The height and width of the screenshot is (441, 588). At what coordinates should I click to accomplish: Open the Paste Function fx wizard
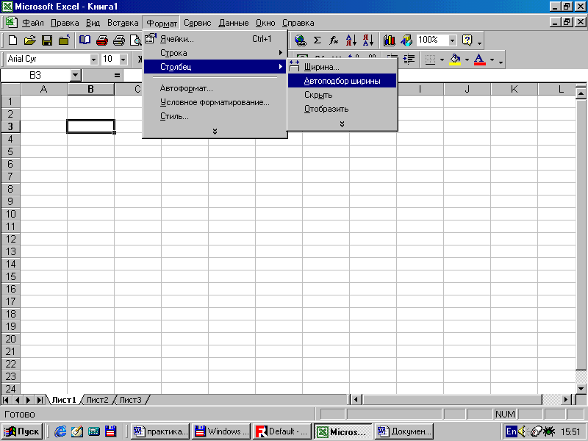click(334, 40)
